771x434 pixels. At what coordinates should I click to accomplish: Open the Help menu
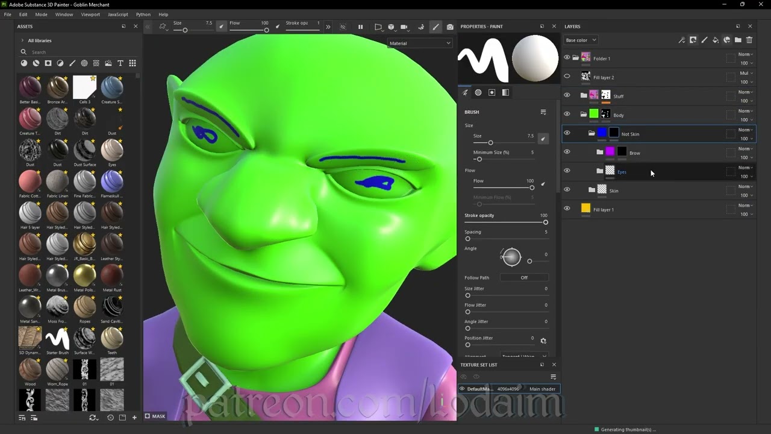pos(163,14)
